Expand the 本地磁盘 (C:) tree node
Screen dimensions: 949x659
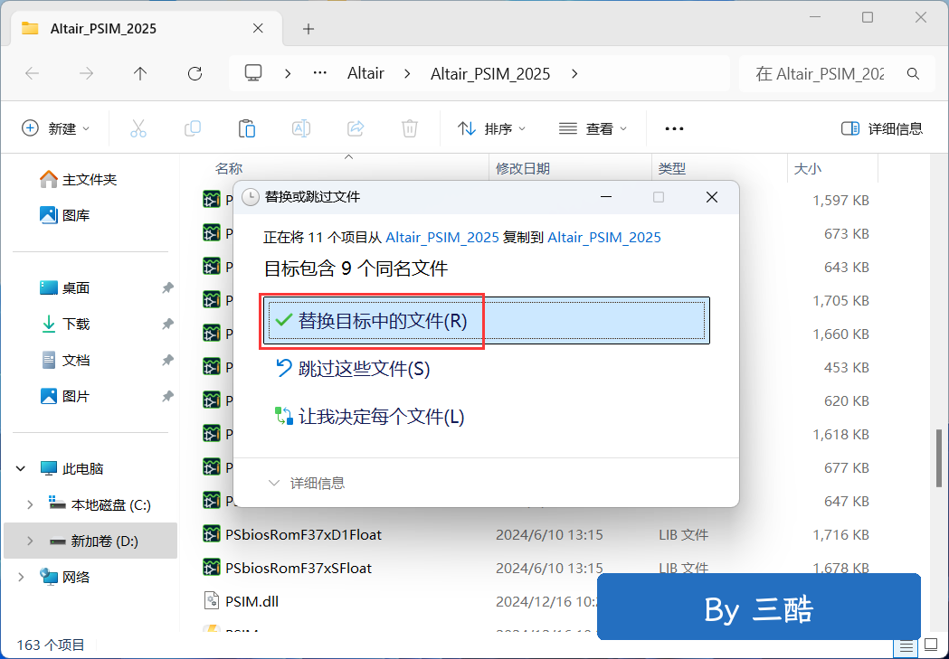pos(30,504)
